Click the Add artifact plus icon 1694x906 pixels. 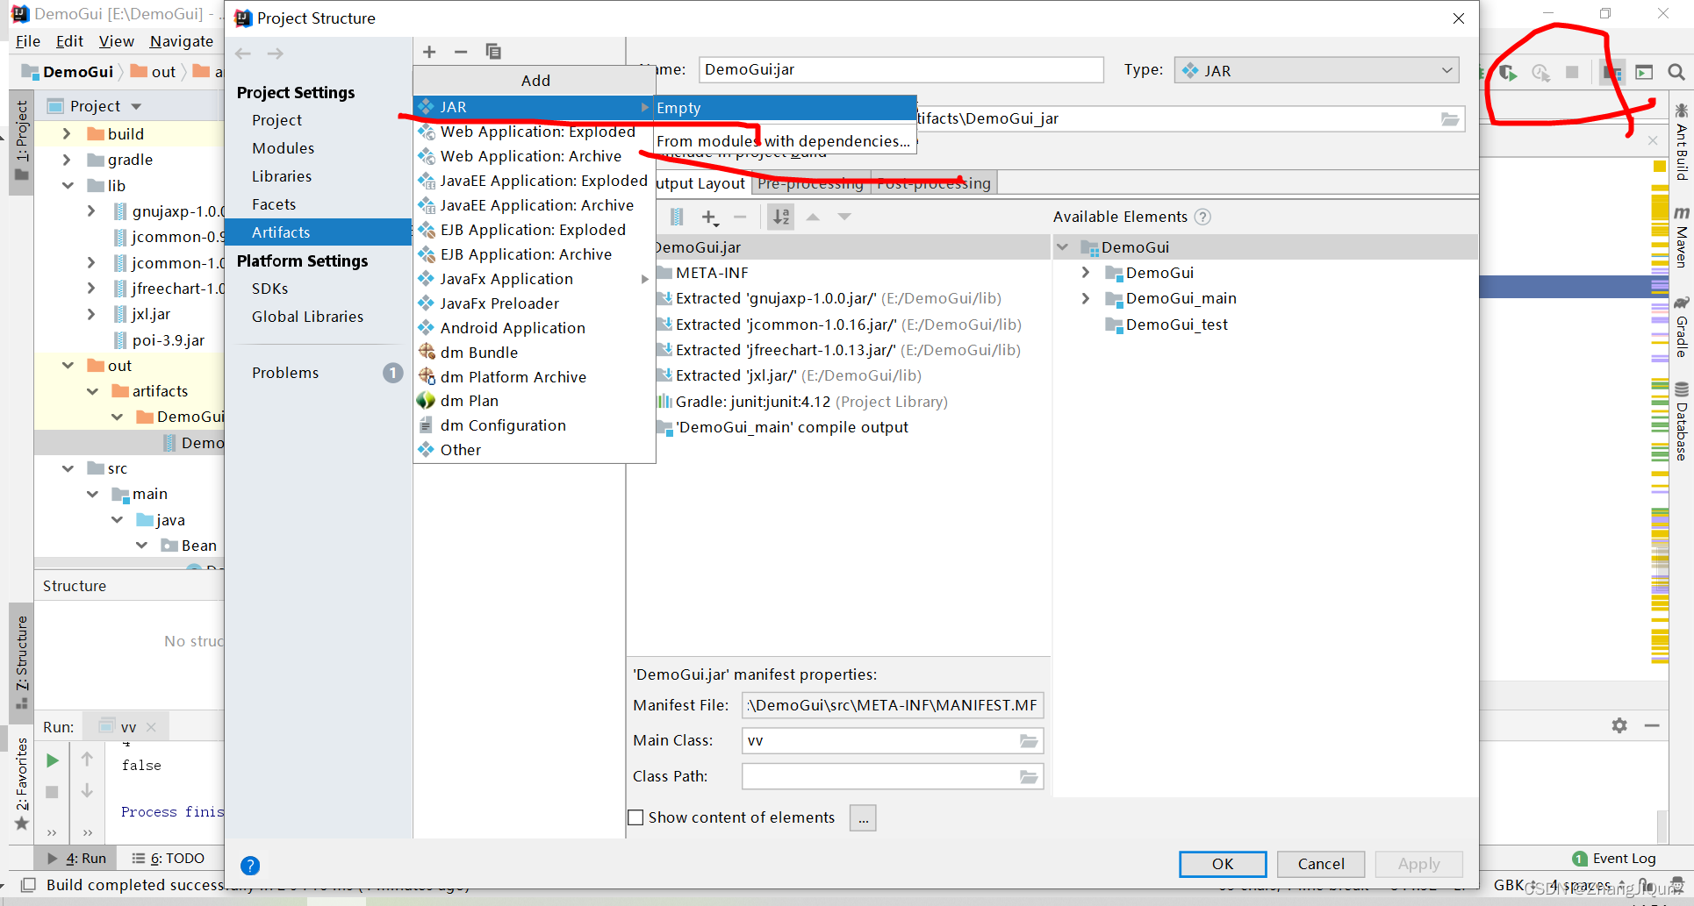(429, 52)
